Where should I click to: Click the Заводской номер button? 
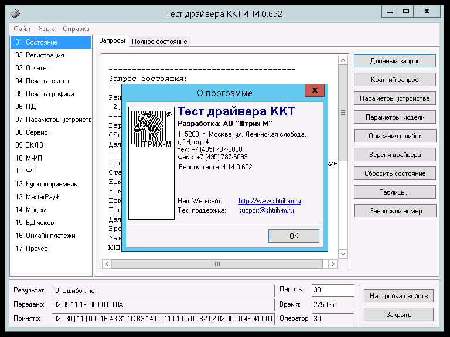[396, 211]
